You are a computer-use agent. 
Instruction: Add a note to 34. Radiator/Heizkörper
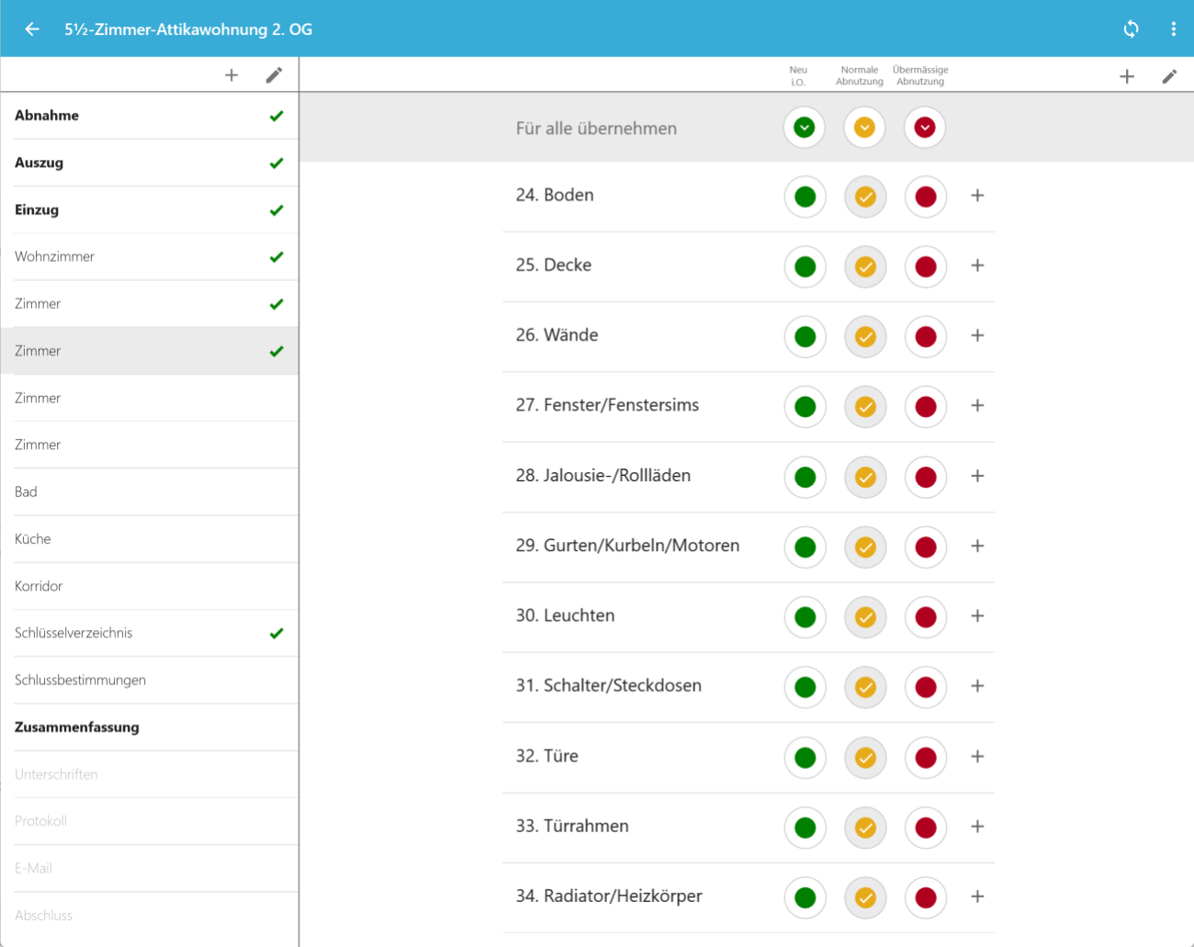(977, 896)
